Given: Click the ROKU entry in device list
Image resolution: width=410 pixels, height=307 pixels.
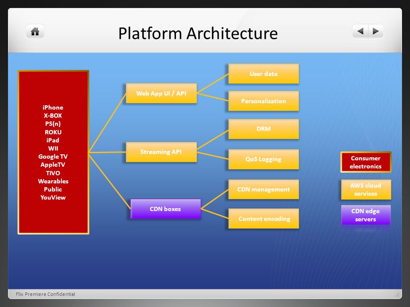Looking at the screenshot, I should pyautogui.click(x=53, y=132).
